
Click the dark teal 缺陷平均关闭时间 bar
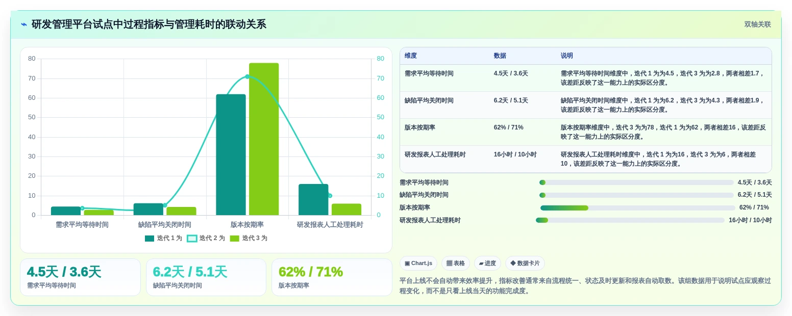(x=148, y=209)
